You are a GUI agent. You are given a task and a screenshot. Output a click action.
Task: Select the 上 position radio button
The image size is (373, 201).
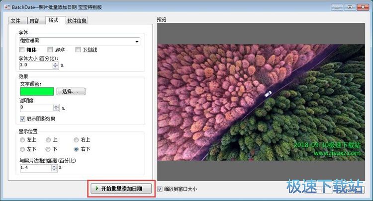[48, 140]
